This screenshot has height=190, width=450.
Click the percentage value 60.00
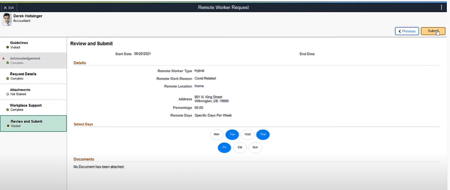point(199,108)
